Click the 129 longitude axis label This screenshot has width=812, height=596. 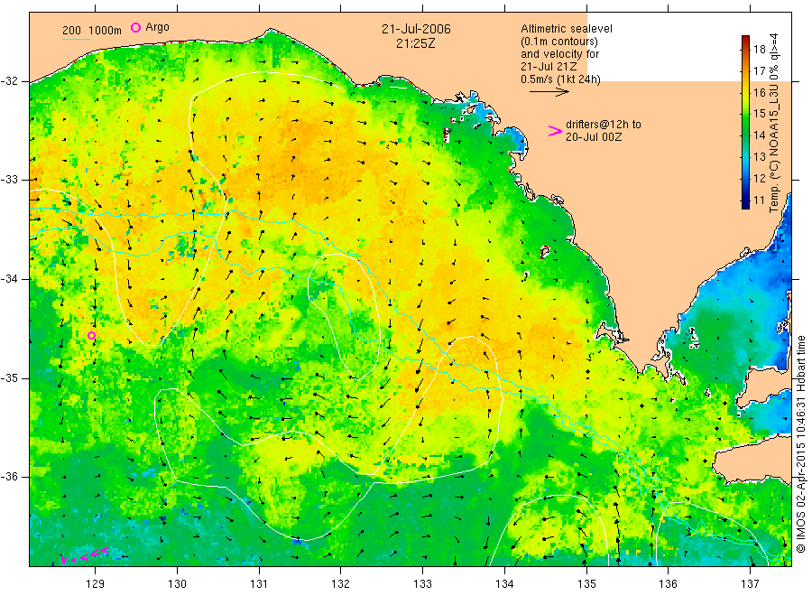click(96, 584)
